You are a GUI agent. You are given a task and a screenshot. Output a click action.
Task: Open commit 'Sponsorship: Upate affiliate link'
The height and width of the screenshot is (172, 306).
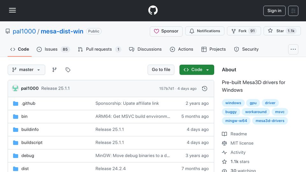[127, 103]
